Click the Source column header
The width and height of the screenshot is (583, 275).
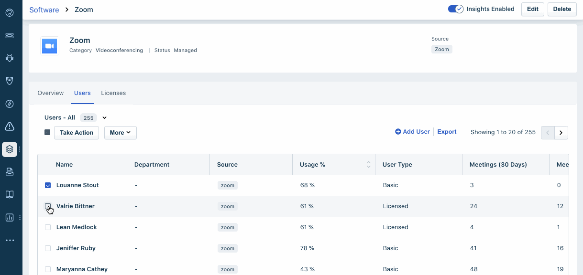[227, 165]
